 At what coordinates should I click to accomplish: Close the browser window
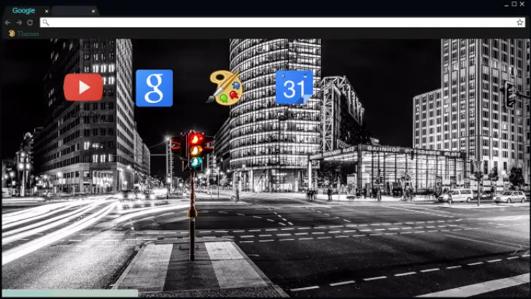[x=523, y=4]
